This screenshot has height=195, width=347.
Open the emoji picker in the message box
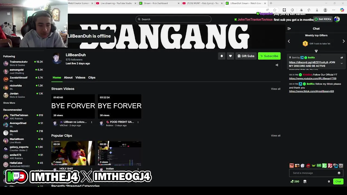pos(339,173)
